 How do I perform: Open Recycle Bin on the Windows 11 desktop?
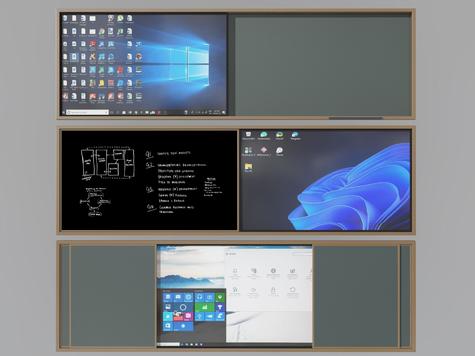248,134
